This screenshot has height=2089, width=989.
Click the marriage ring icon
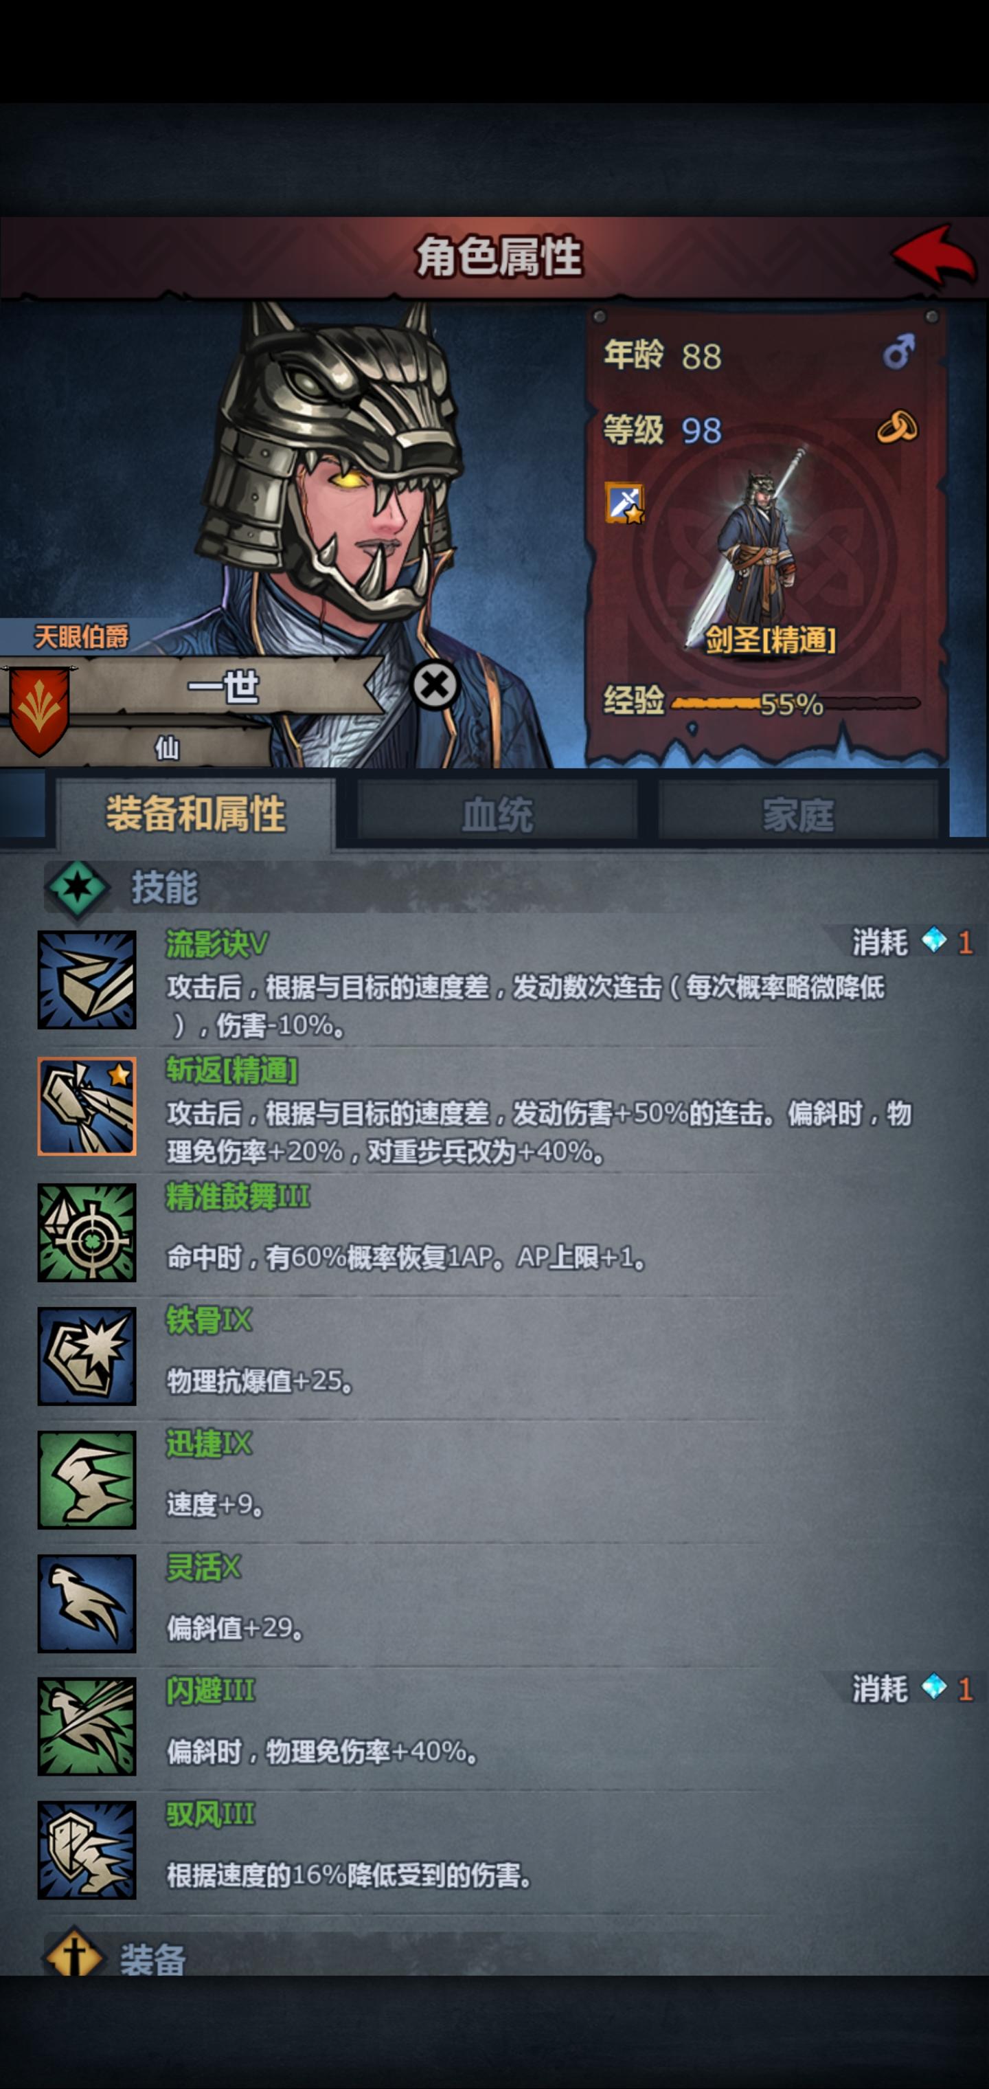coord(898,427)
